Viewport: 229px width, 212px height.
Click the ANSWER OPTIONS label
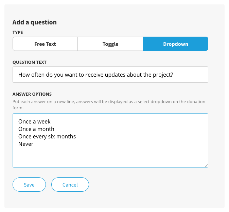[x=32, y=94]
